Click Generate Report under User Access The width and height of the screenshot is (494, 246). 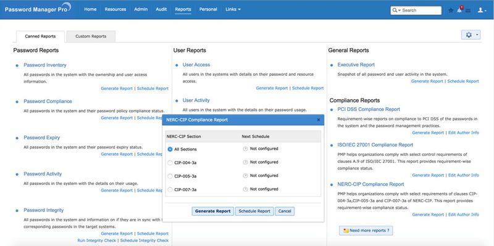(272, 88)
